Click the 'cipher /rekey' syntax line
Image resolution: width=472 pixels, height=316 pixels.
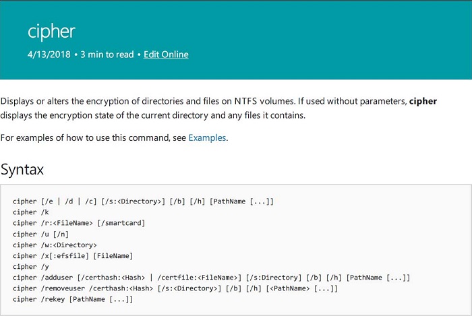73,299
